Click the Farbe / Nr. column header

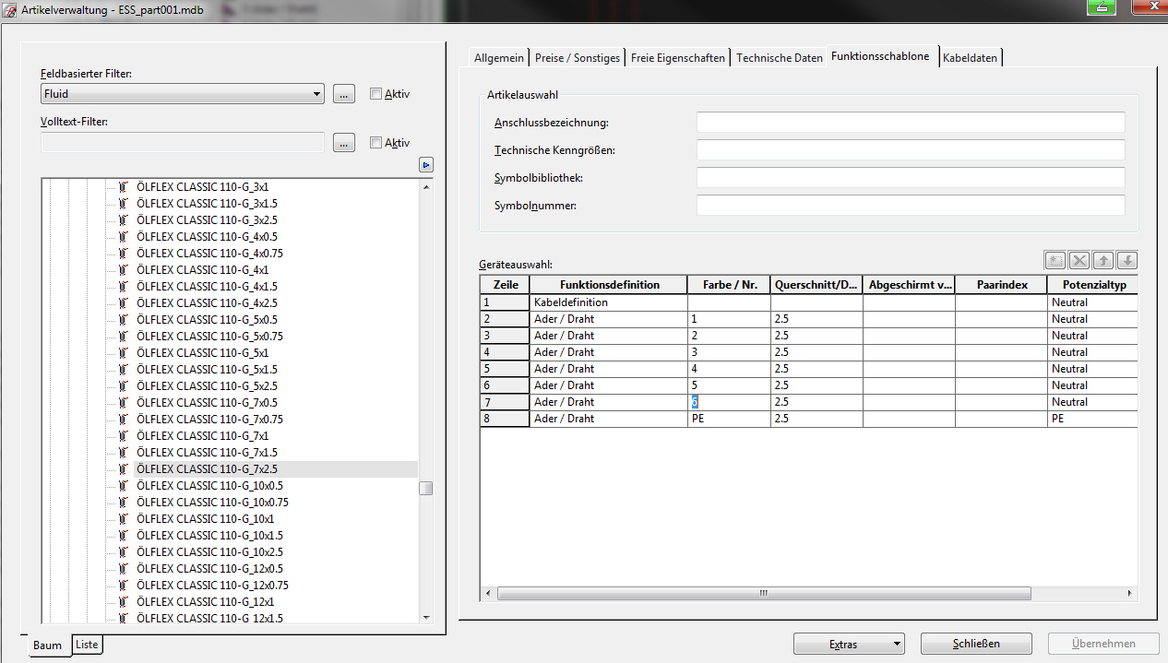tap(729, 285)
